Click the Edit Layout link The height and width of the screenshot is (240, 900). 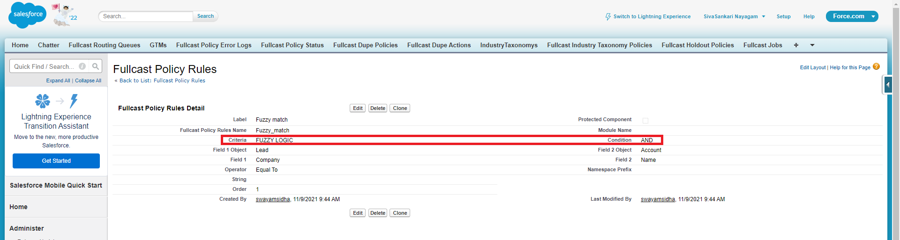813,67
